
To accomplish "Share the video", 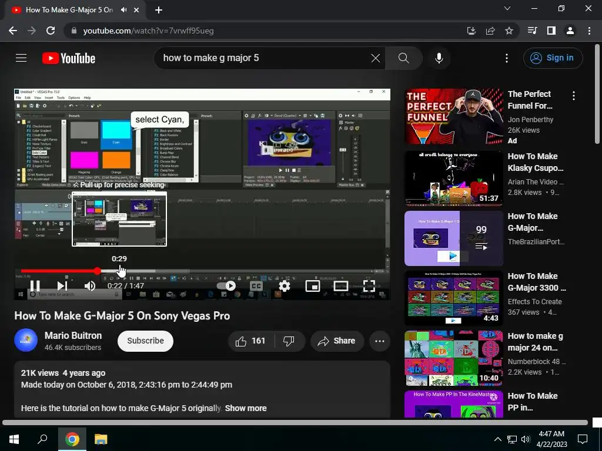I will [337, 341].
